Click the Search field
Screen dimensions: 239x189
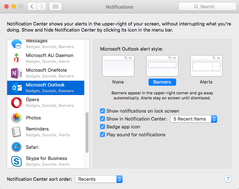207,6
